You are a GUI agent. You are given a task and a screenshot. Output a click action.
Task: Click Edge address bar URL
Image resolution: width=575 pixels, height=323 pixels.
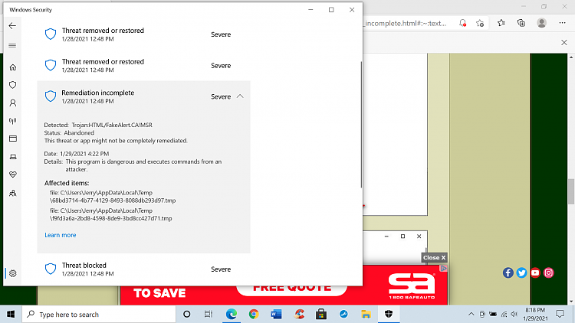pyautogui.click(x=406, y=24)
